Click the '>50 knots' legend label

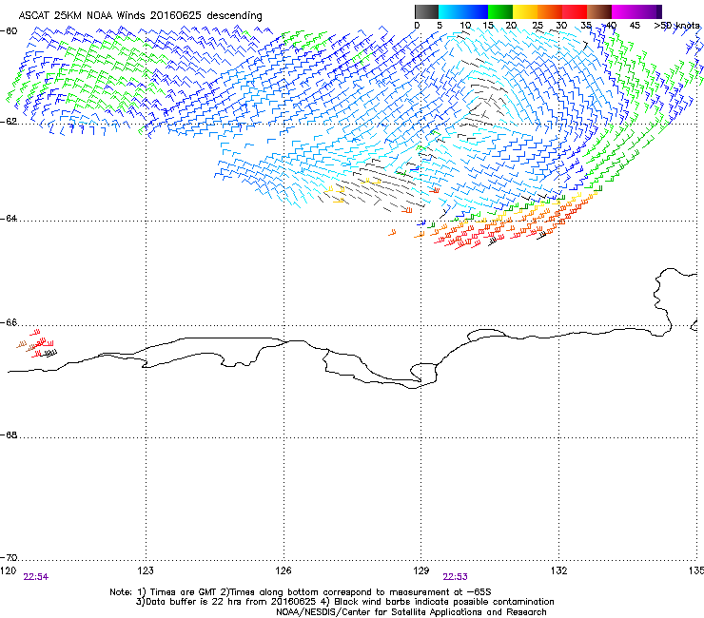coord(677,26)
